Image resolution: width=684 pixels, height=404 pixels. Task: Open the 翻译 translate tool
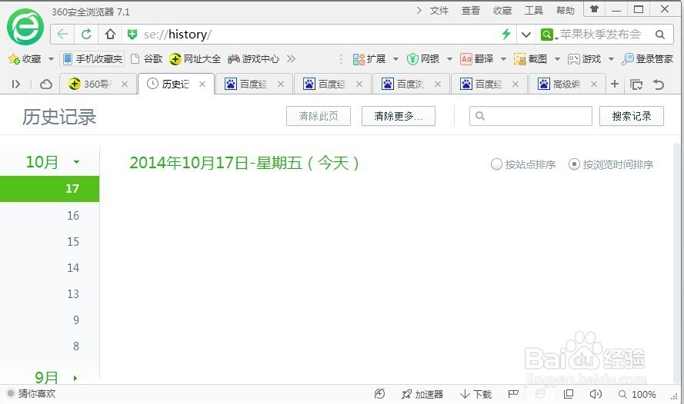point(477,59)
